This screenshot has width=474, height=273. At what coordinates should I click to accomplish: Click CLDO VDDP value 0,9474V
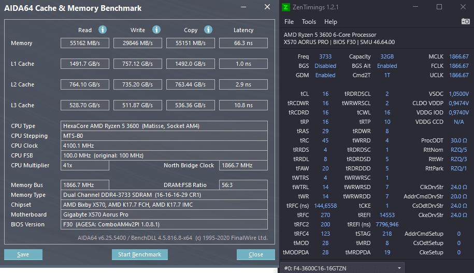point(458,104)
